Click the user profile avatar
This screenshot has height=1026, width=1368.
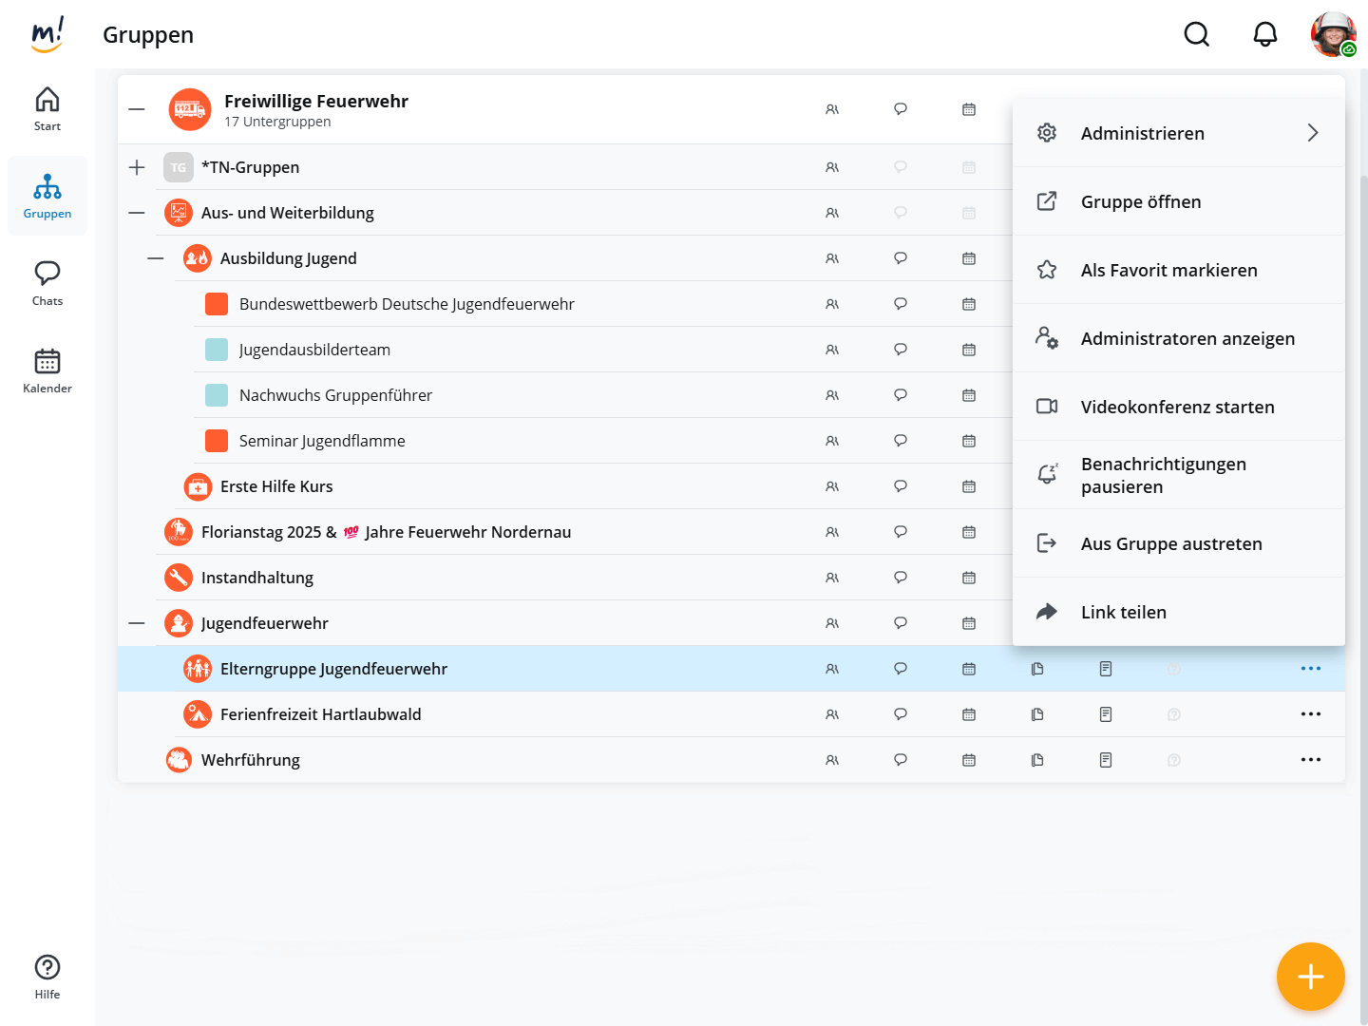coord(1334,35)
